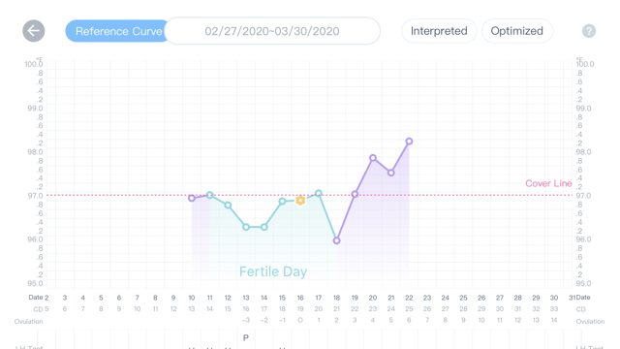
Task: Toggle the Reference Curve option
Action: pos(117,31)
